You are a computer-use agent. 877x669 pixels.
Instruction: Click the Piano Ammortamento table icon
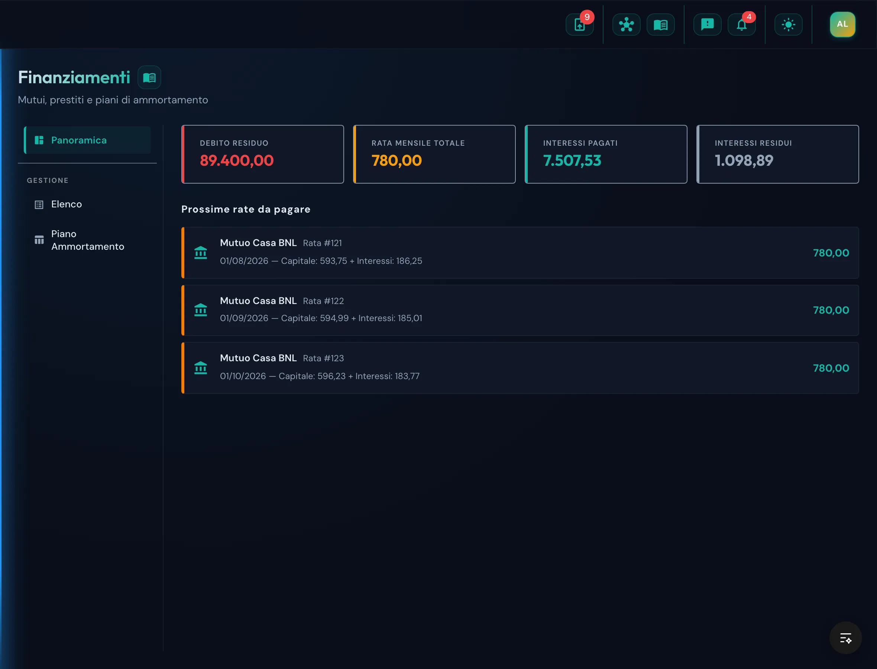pyautogui.click(x=39, y=240)
